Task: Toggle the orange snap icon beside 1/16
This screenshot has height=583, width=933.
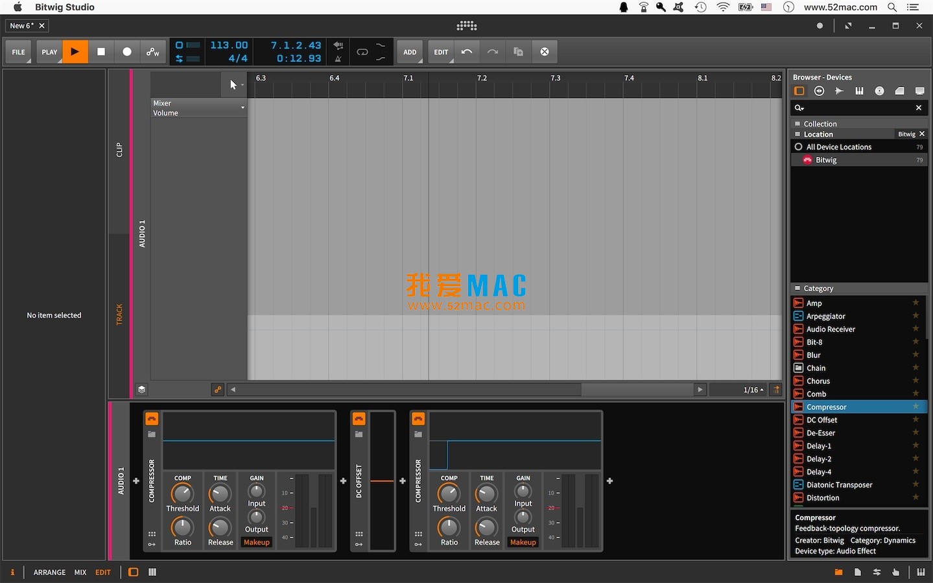Action: (776, 390)
